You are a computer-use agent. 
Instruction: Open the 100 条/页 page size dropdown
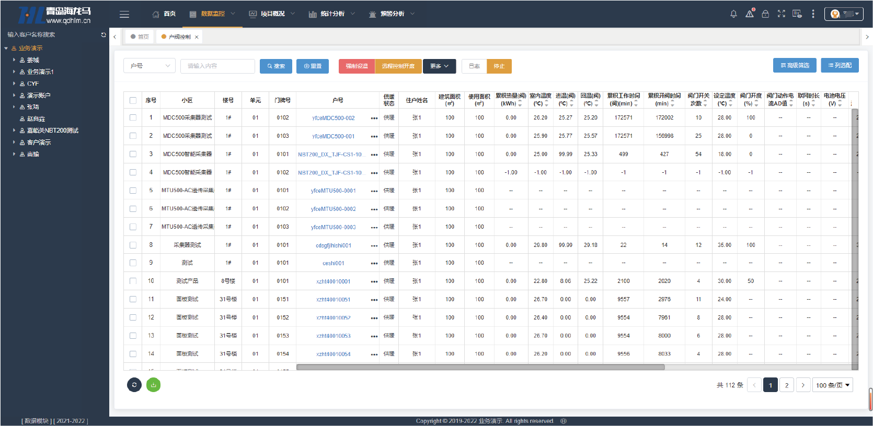(x=832, y=385)
